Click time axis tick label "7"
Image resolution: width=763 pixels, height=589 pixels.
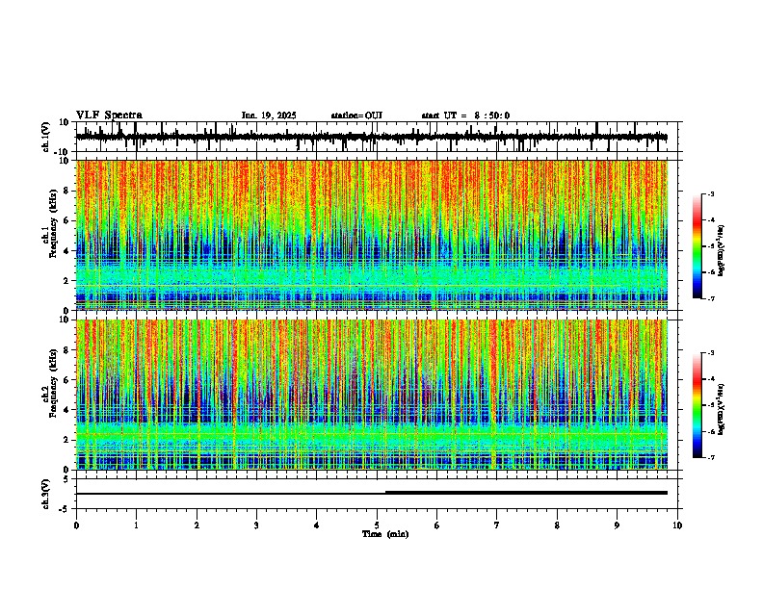click(497, 525)
